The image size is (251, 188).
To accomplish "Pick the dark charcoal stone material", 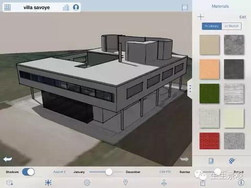I will [x=234, y=69].
